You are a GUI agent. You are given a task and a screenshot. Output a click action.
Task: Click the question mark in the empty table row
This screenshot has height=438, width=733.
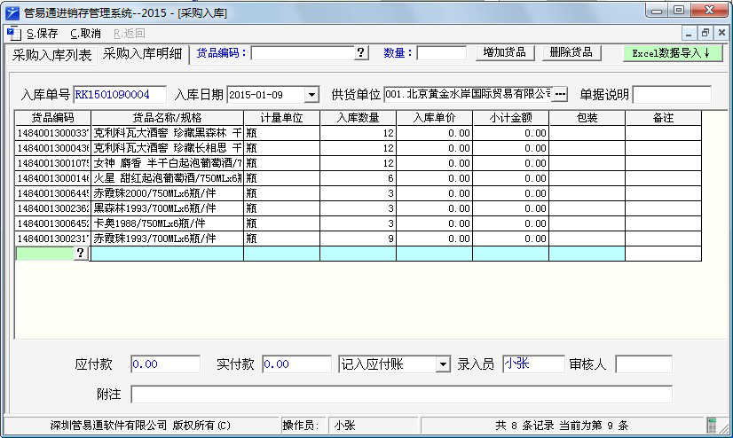point(80,254)
